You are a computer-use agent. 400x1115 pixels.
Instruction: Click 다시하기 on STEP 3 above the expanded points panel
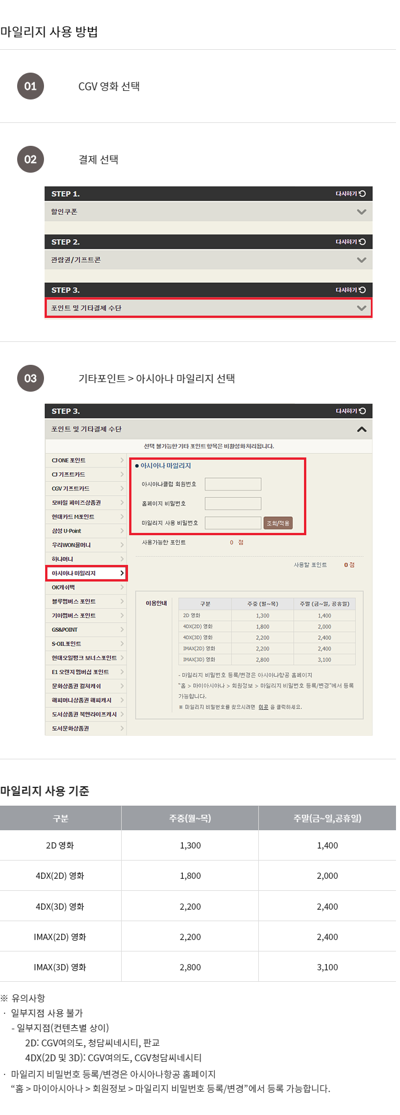coord(350,411)
